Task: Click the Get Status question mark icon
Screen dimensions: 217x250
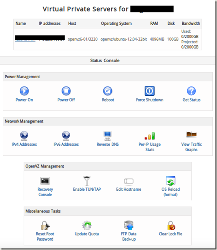Action: point(191,91)
